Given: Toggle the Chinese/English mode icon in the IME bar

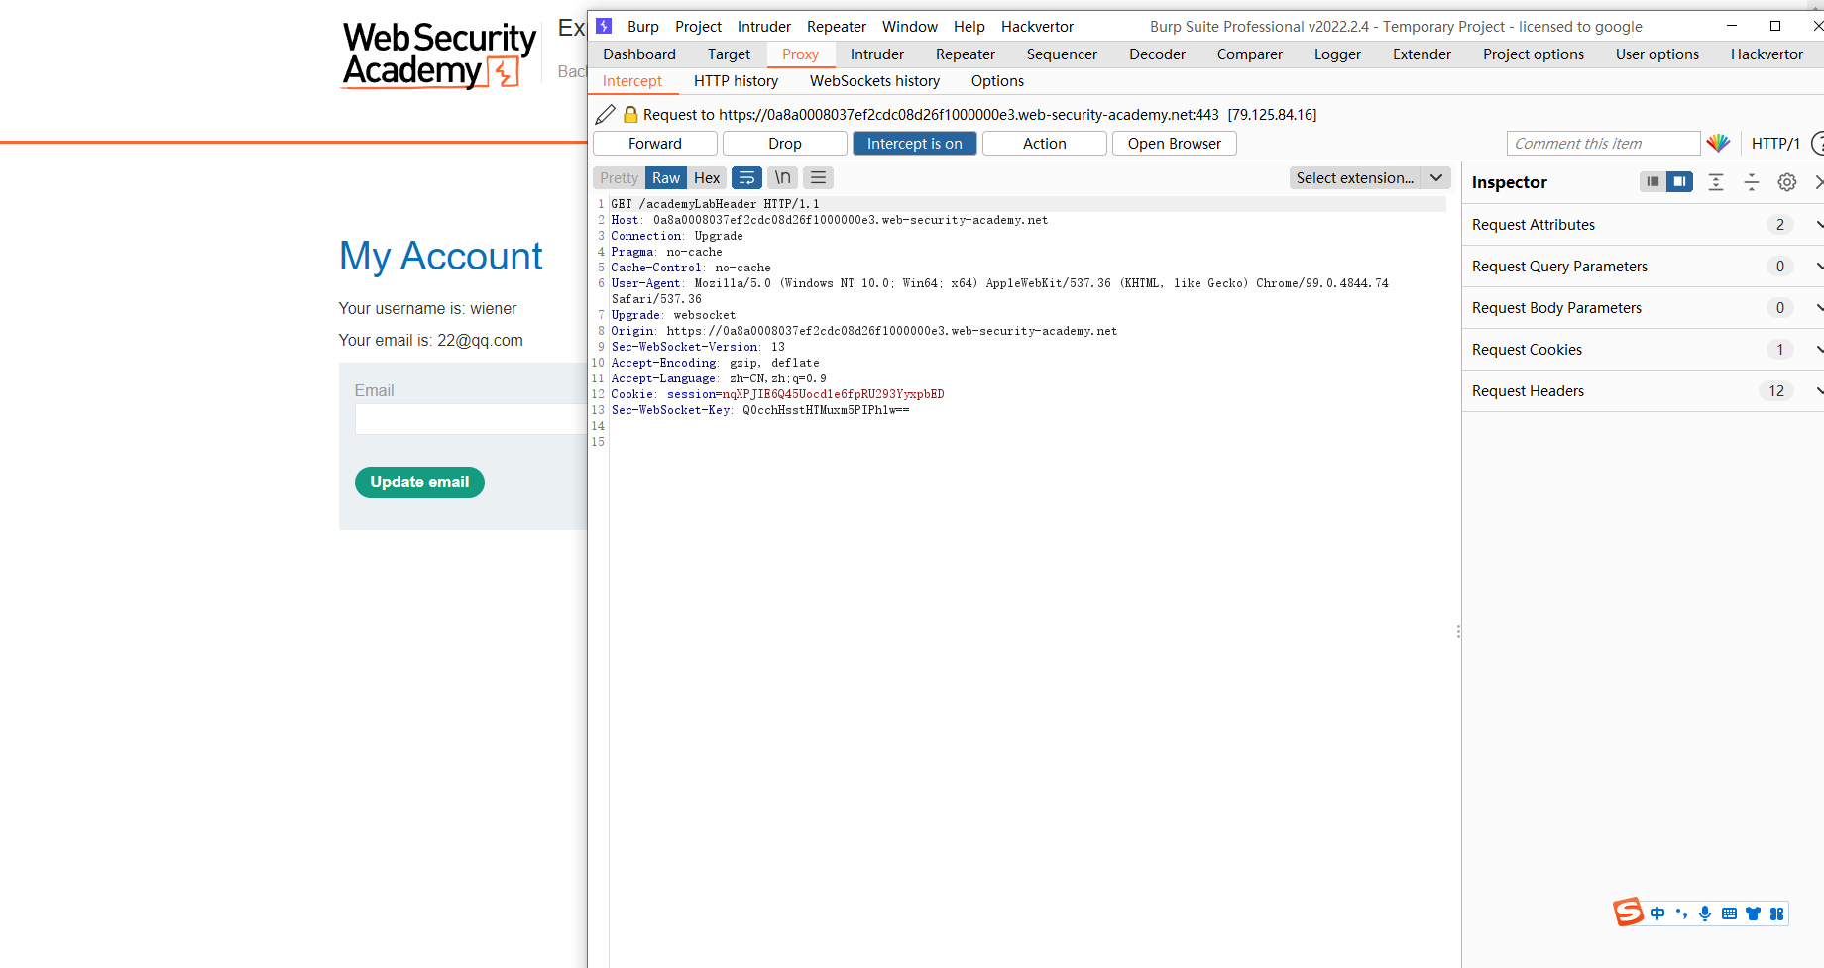Looking at the screenshot, I should [1657, 914].
